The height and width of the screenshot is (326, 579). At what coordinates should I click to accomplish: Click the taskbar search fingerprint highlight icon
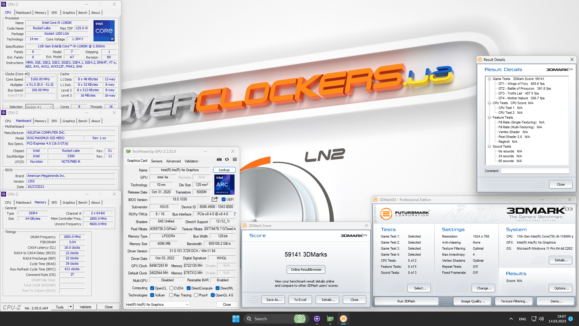pyautogui.click(x=300, y=319)
